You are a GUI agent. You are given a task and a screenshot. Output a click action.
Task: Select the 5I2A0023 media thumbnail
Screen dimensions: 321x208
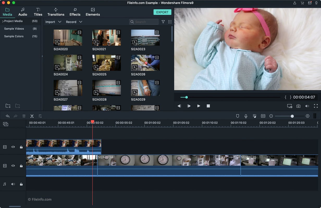tap(145, 37)
